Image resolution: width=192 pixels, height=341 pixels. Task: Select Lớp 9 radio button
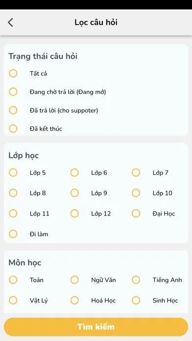[x=74, y=193]
